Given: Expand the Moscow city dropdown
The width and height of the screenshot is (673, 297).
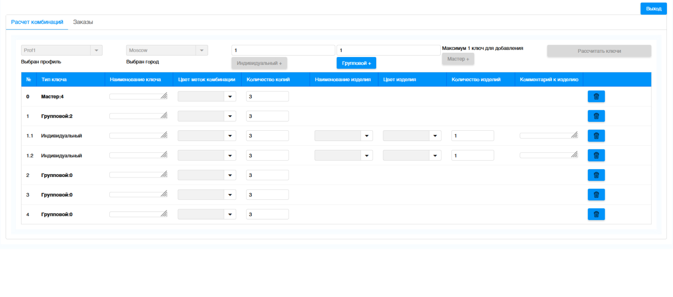Looking at the screenshot, I should pyautogui.click(x=166, y=50).
